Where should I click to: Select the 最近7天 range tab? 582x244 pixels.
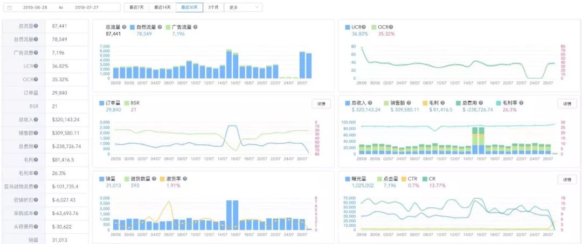coord(136,8)
